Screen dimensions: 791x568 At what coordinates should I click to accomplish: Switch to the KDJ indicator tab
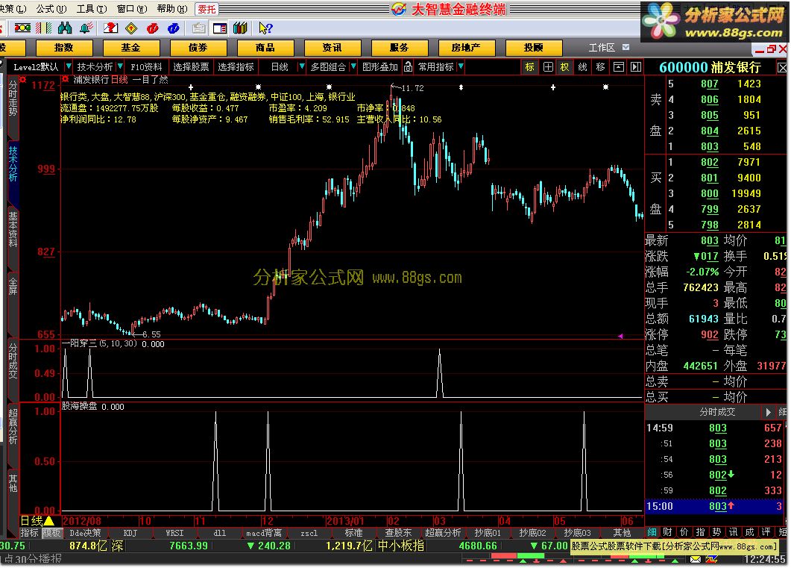click(130, 533)
